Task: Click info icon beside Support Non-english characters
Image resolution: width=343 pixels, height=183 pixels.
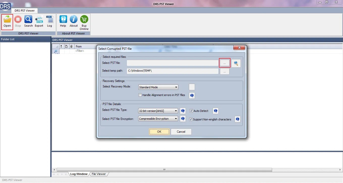Action: [x=238, y=119]
